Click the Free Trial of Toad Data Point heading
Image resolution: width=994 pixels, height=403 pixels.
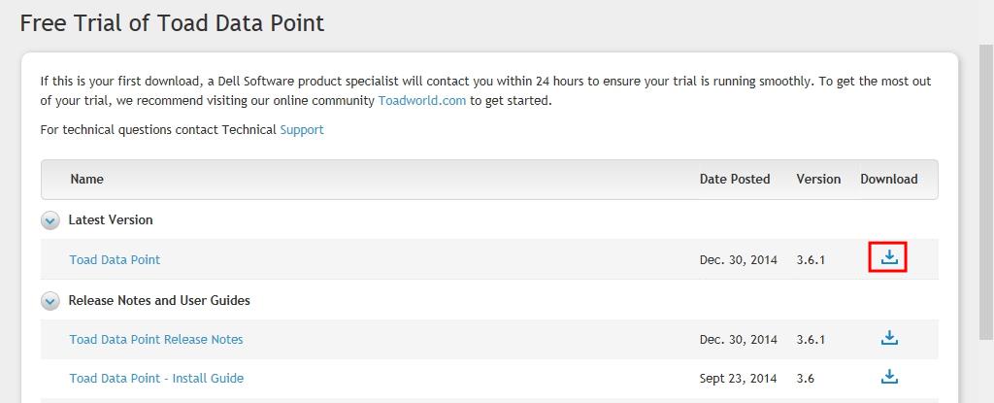172,22
